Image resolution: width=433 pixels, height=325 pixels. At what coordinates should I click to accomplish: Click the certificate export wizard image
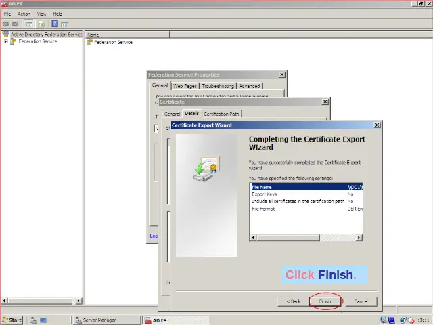pos(206,169)
